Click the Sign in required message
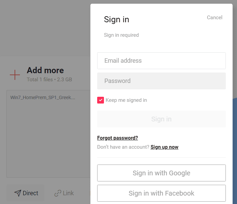This screenshot has width=237, height=204. (121, 35)
